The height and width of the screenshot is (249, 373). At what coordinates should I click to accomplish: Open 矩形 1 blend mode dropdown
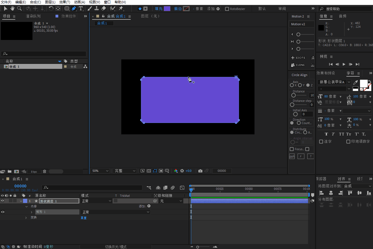[x=116, y=212]
